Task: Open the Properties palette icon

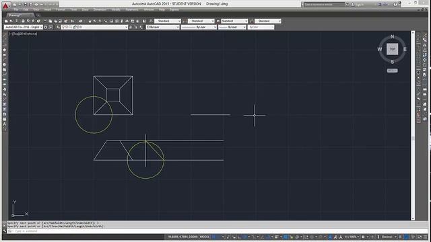Action: [112, 21]
